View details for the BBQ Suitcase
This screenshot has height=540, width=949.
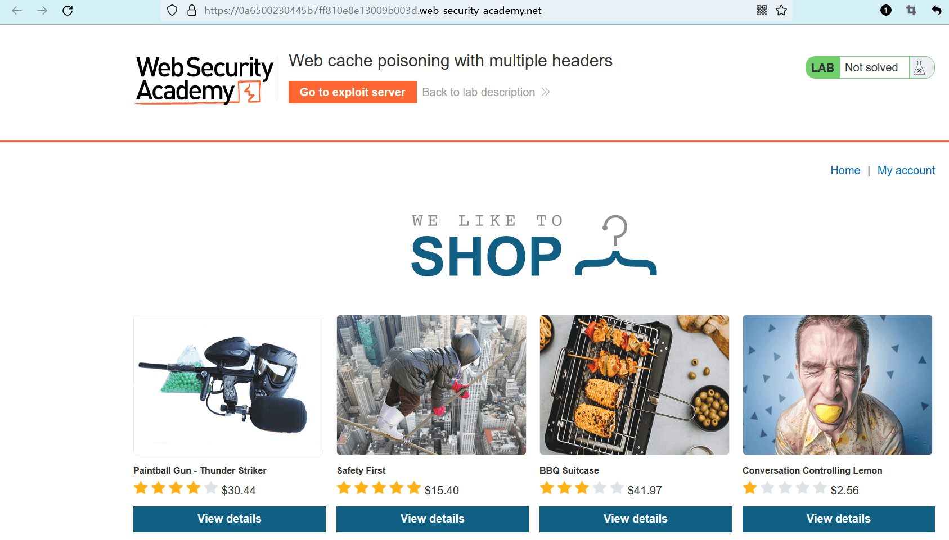pyautogui.click(x=636, y=519)
